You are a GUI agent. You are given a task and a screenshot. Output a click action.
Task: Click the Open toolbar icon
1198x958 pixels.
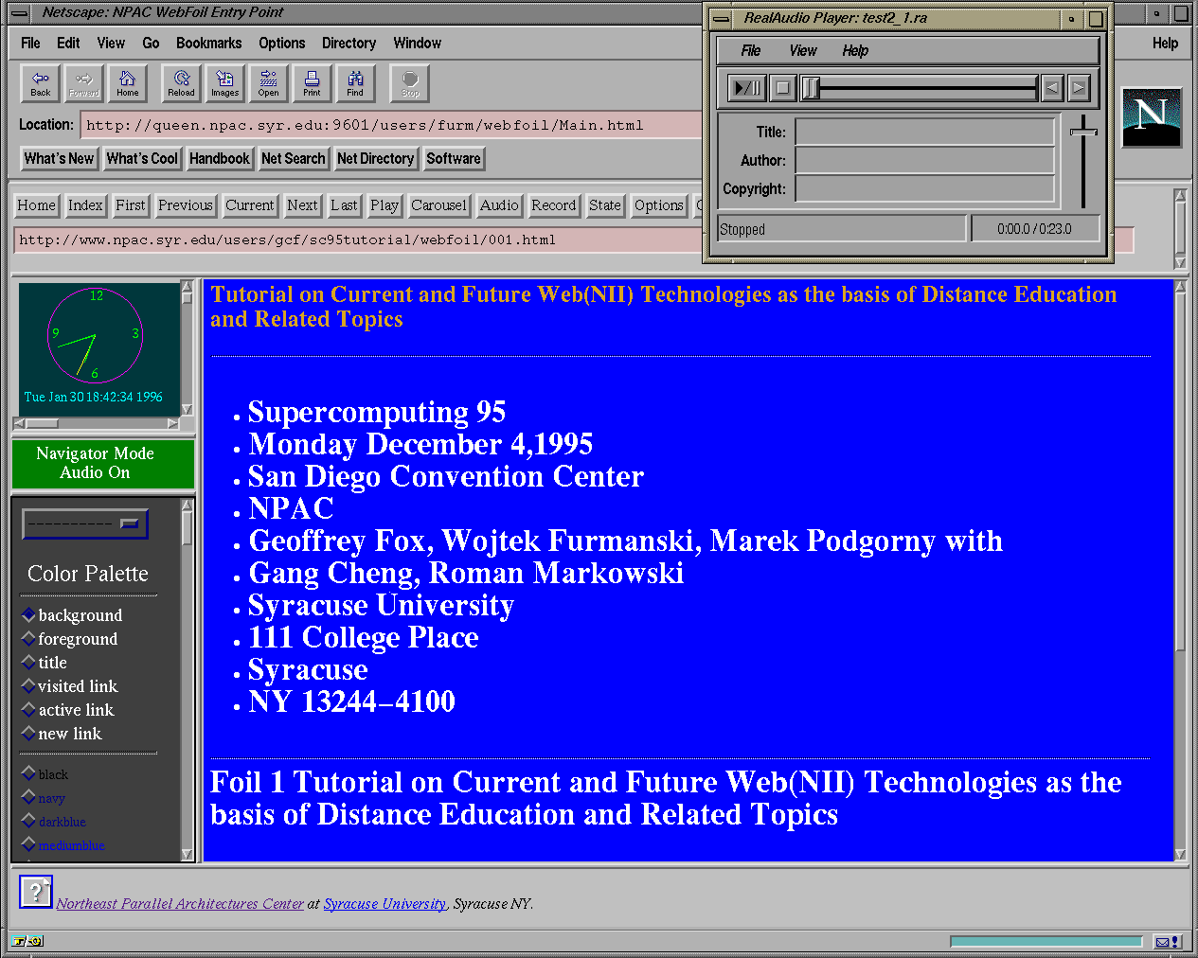point(268,83)
